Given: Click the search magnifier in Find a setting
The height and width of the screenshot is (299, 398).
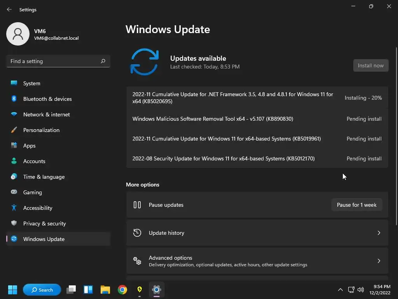Looking at the screenshot, I should coord(103,61).
